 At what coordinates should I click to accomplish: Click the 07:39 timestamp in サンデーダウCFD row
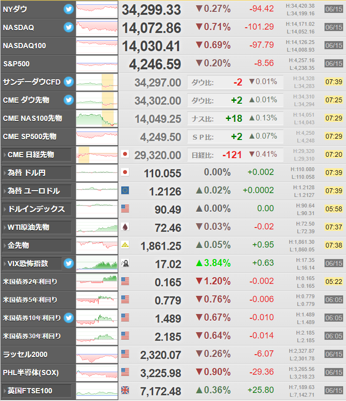pyautogui.click(x=334, y=82)
